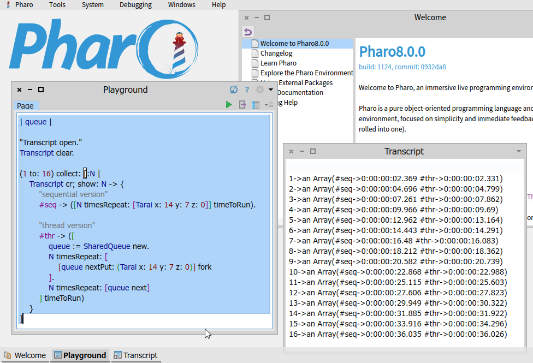Screen dimensions: 533x363
Task: Click the blue refresh arrows icon in Playground
Action: (x=234, y=90)
